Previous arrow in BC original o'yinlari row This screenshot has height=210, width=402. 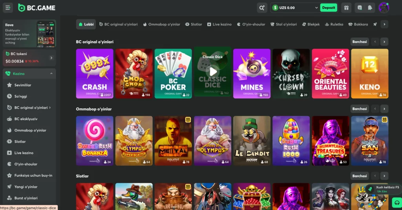coord(375,42)
